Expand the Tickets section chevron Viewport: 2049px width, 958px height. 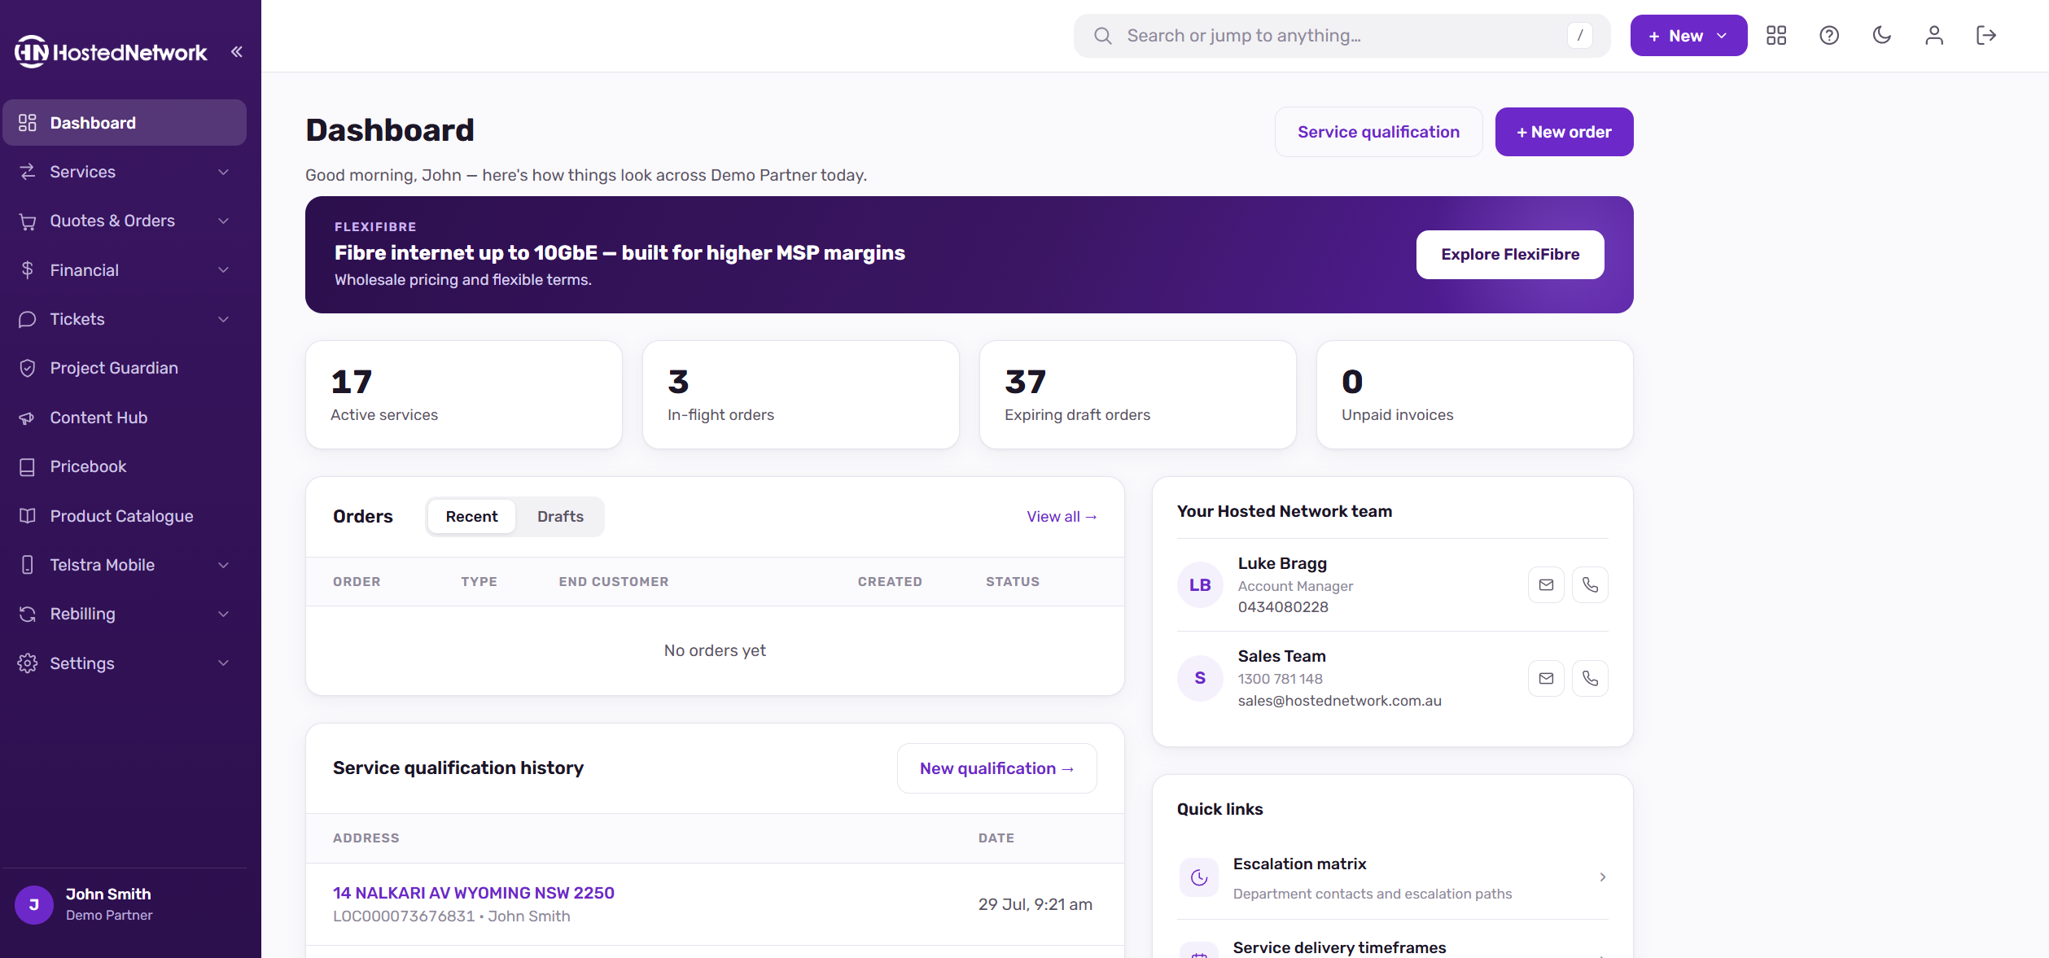(x=224, y=319)
